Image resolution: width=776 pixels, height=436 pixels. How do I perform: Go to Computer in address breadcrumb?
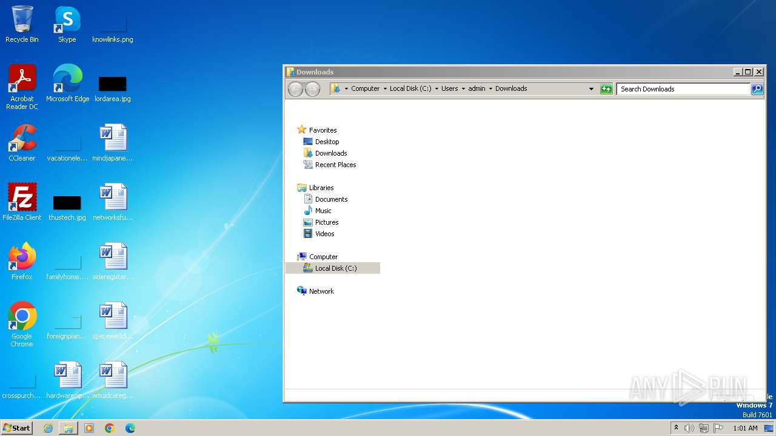tap(366, 88)
